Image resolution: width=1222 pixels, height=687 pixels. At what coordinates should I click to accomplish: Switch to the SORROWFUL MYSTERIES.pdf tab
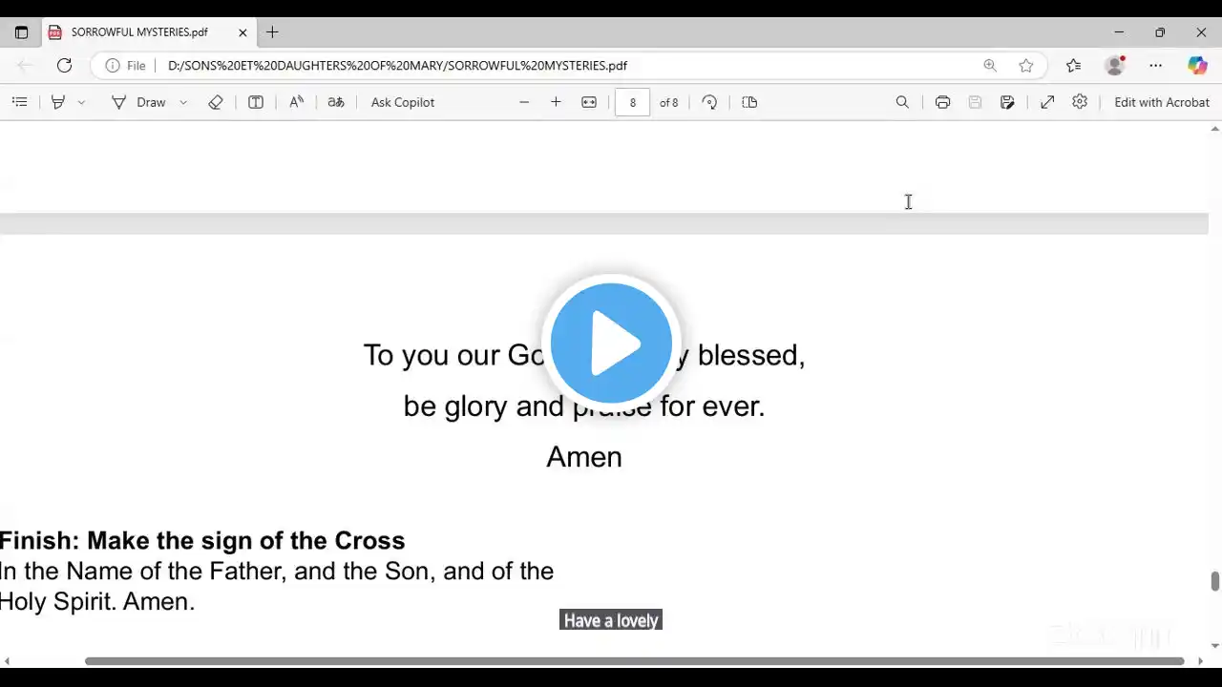pyautogui.click(x=148, y=32)
